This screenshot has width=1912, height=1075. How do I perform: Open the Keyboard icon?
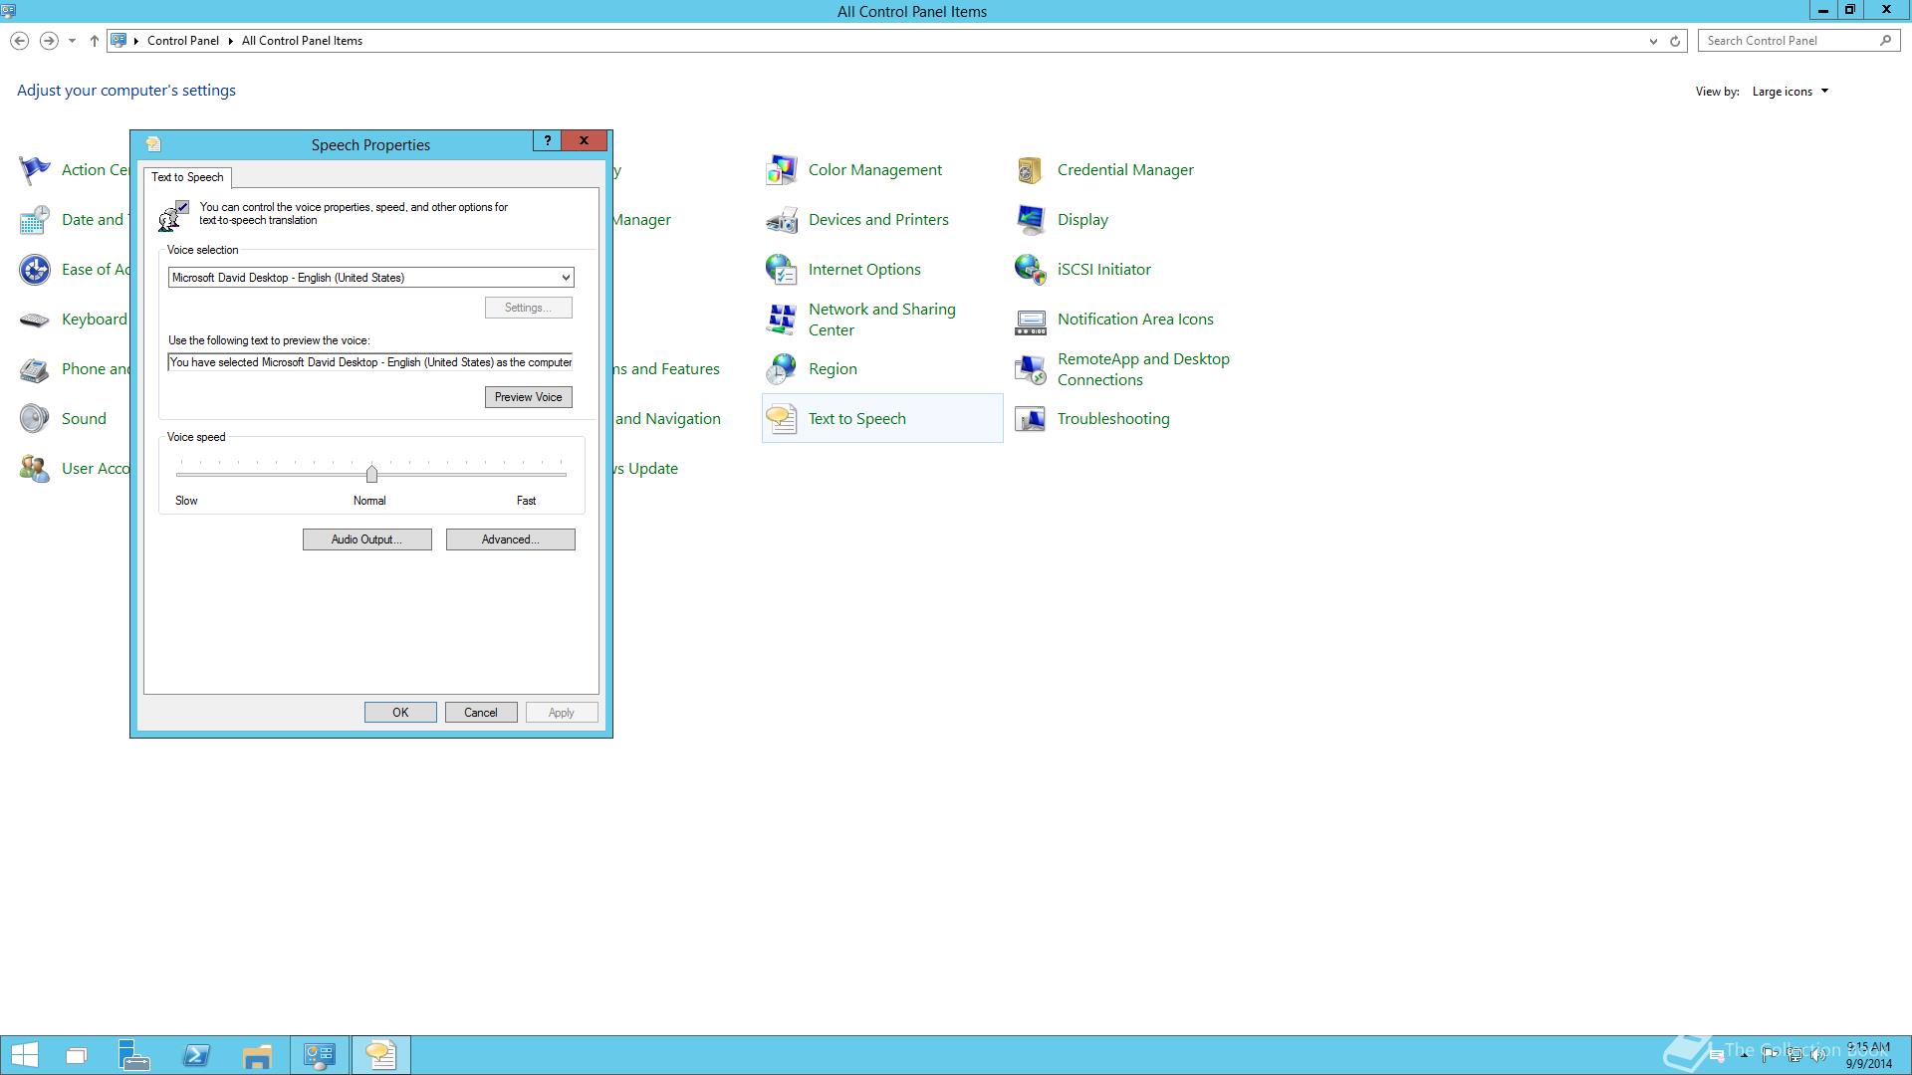tap(35, 320)
